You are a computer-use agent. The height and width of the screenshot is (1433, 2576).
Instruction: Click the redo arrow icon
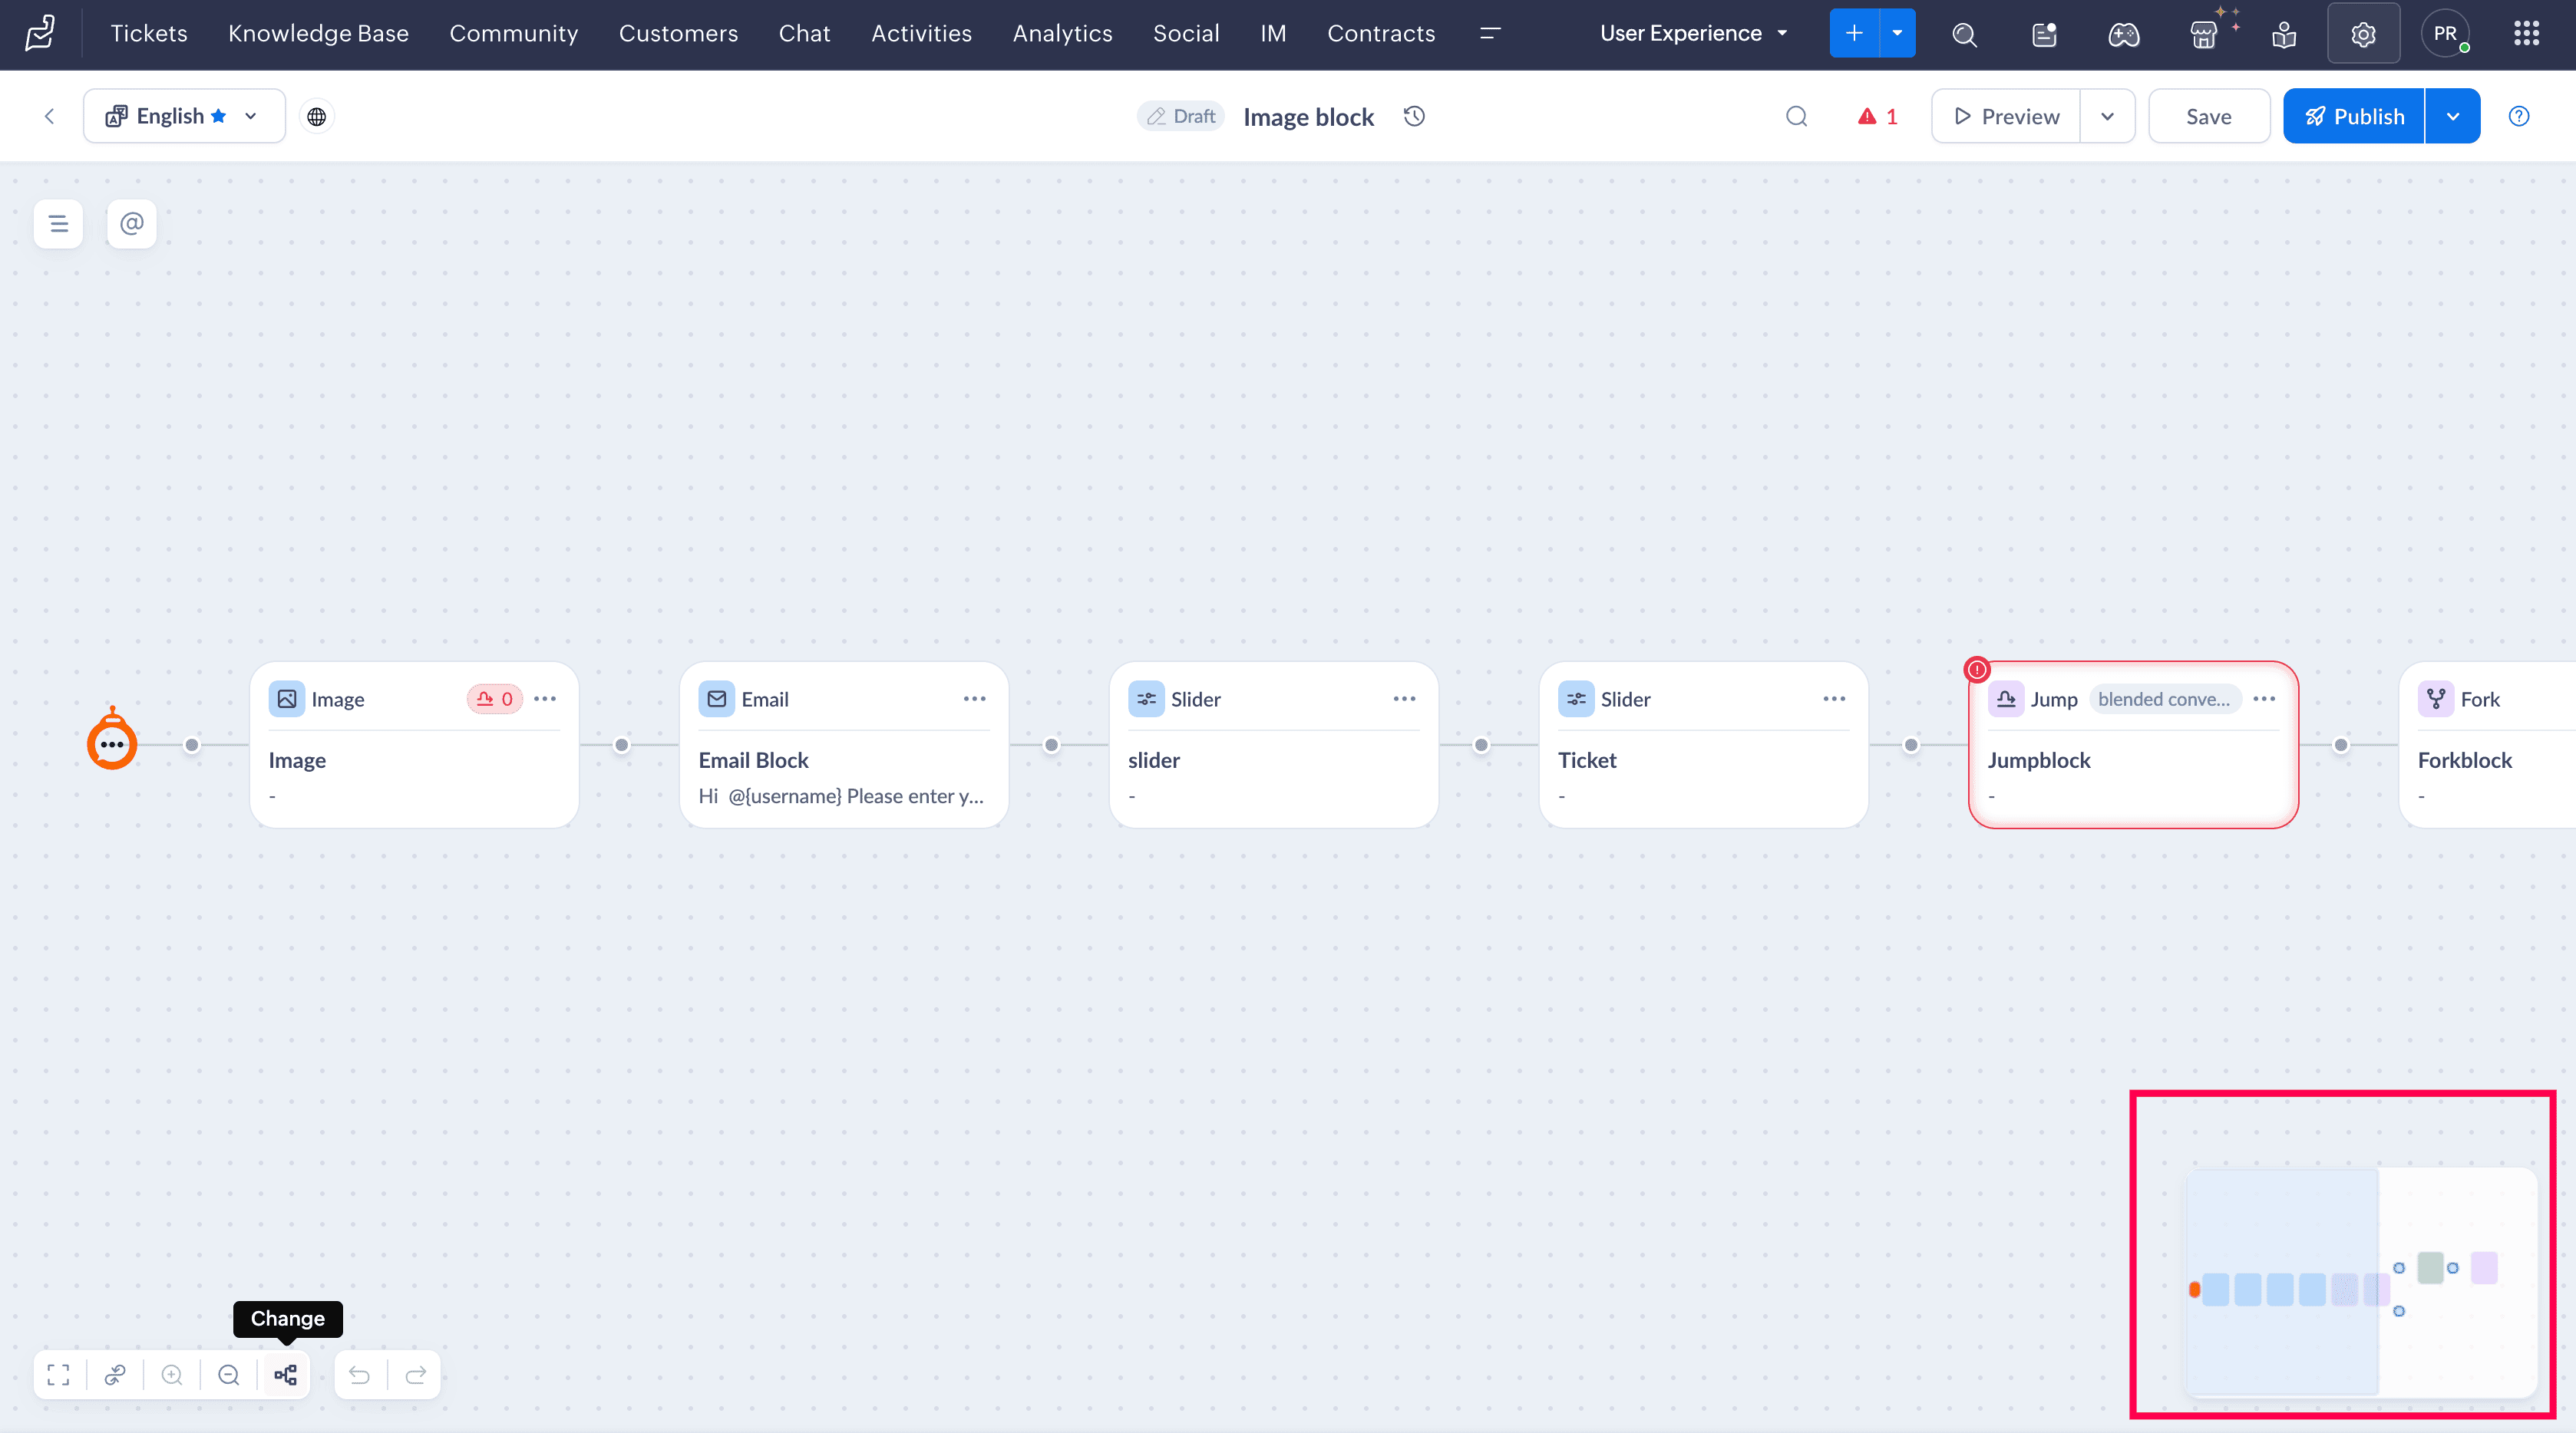[416, 1375]
